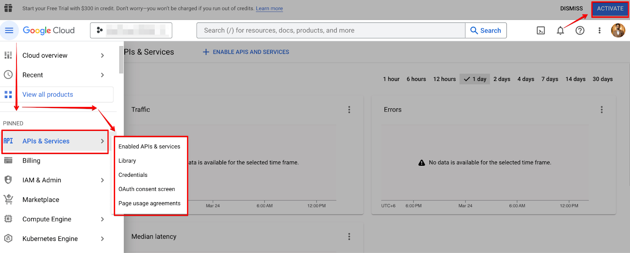Screen dimensions: 630x253
Task: Select Cloud overview in sidebar
Action: coord(45,55)
